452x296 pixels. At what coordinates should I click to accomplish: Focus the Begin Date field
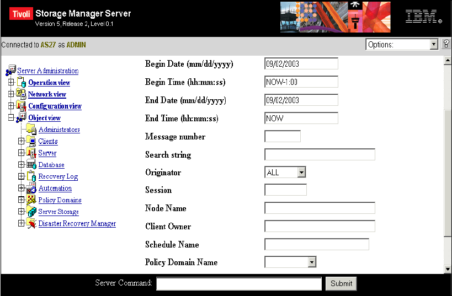tap(301, 63)
